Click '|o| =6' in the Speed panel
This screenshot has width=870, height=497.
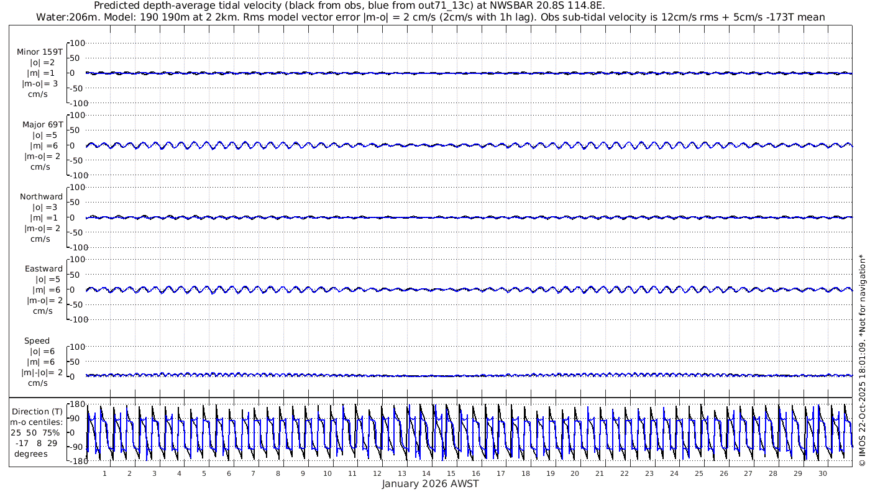point(43,352)
